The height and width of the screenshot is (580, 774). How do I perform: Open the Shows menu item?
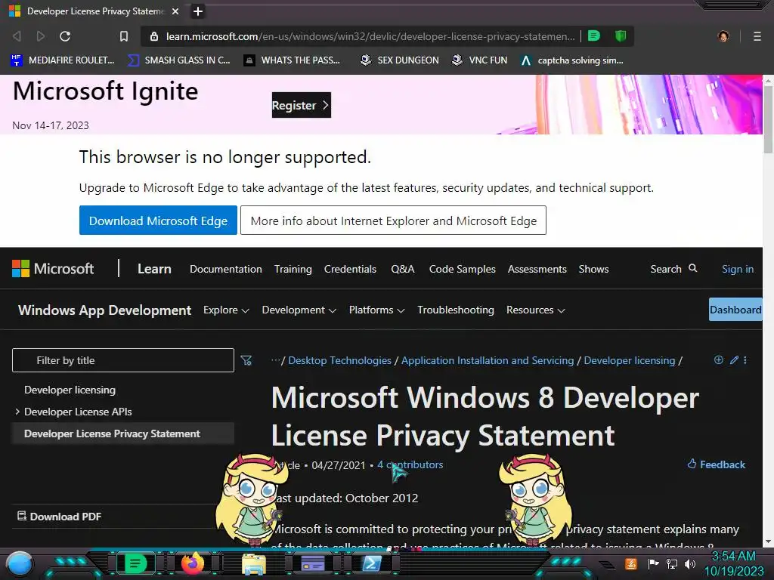click(x=593, y=269)
